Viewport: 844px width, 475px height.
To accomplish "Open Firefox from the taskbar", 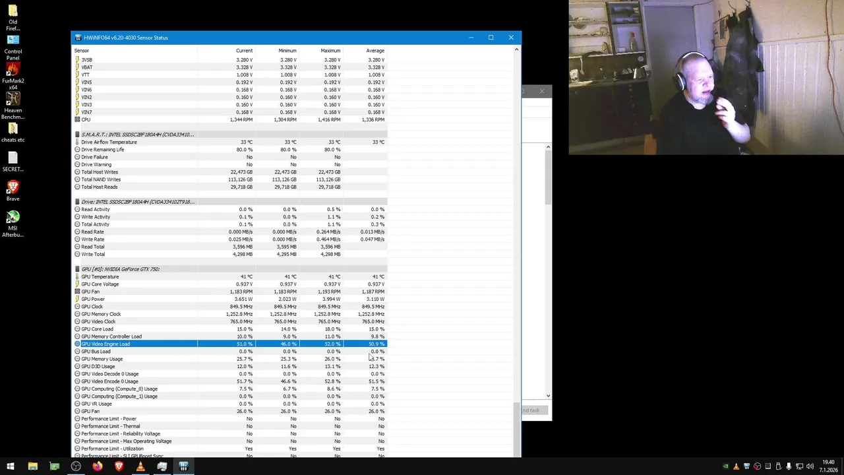I will tap(98, 467).
